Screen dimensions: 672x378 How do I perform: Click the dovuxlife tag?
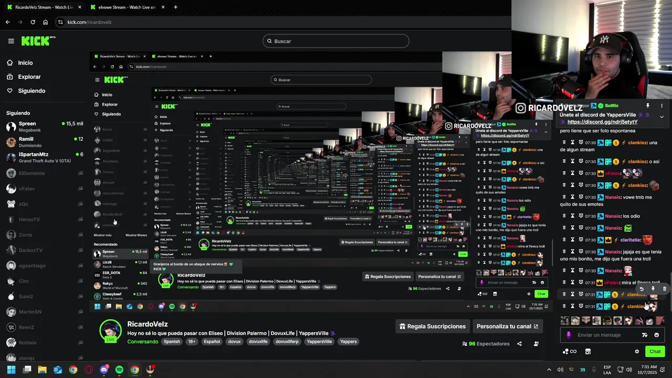[x=258, y=341]
